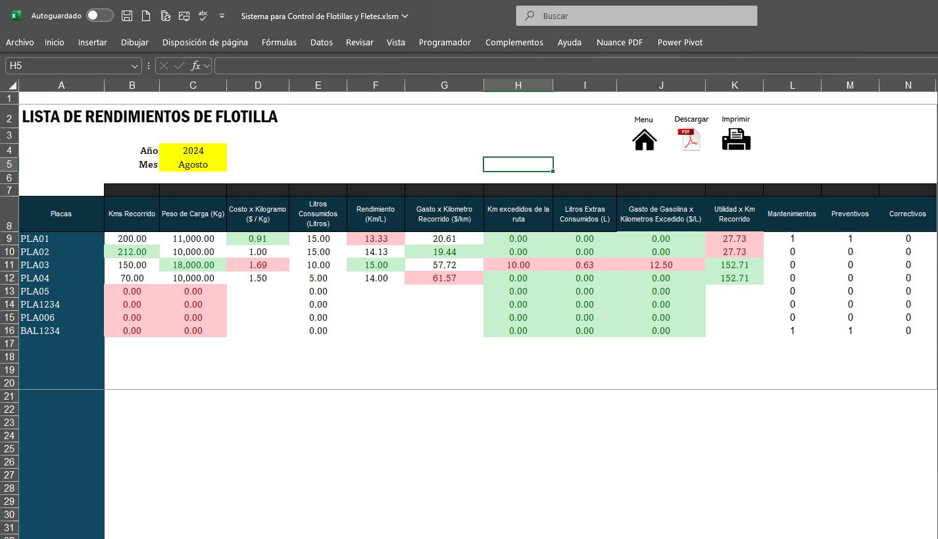938x539 pixels.
Task: Select the yellow Agosto month cell
Action: point(193,164)
